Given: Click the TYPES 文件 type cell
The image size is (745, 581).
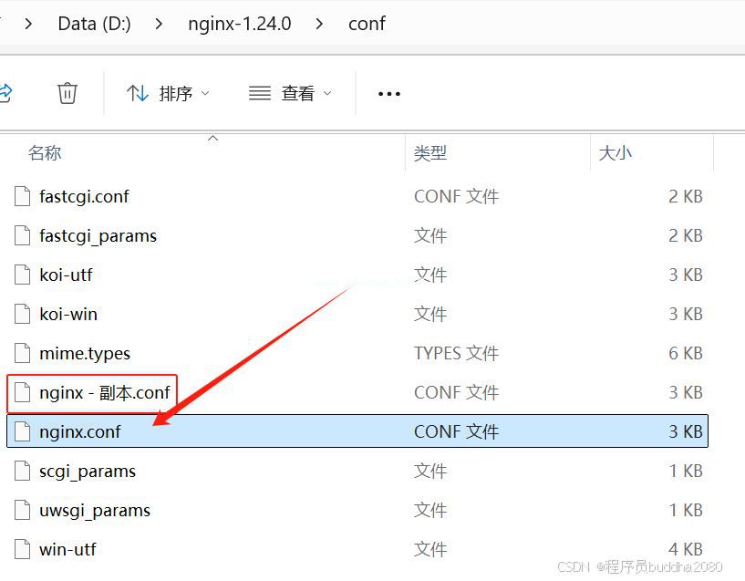Looking at the screenshot, I should 456,353.
